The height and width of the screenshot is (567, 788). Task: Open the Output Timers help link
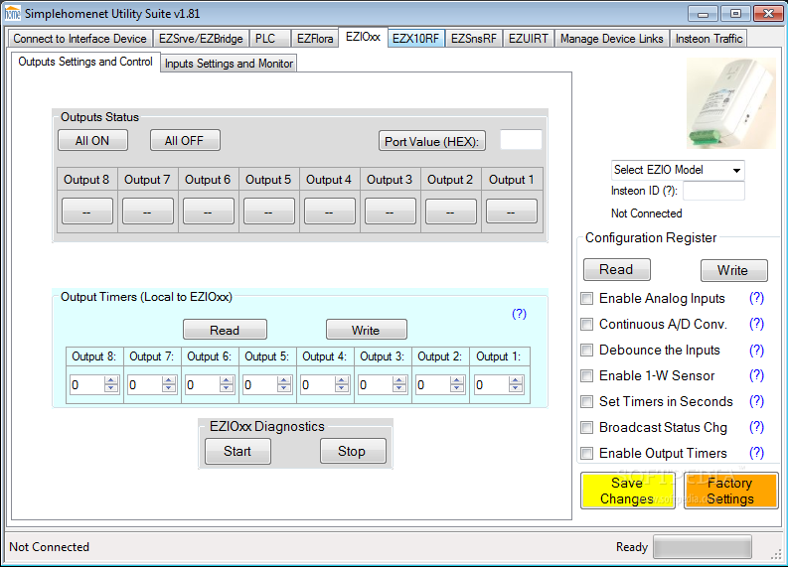pyautogui.click(x=519, y=314)
